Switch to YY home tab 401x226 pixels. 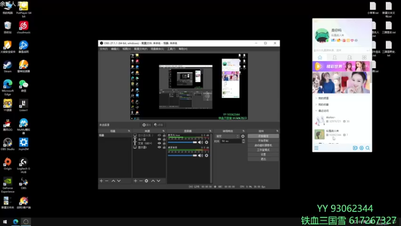tap(320, 57)
